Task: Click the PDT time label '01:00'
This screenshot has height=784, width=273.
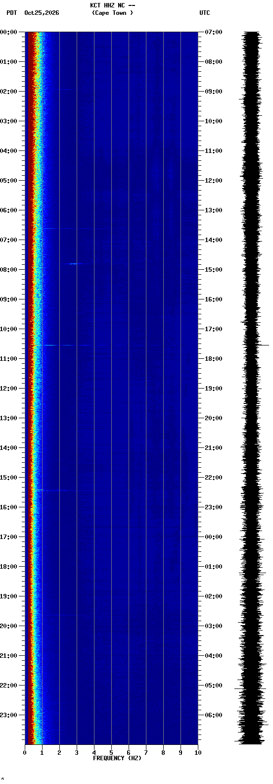Action: pyautogui.click(x=8, y=62)
